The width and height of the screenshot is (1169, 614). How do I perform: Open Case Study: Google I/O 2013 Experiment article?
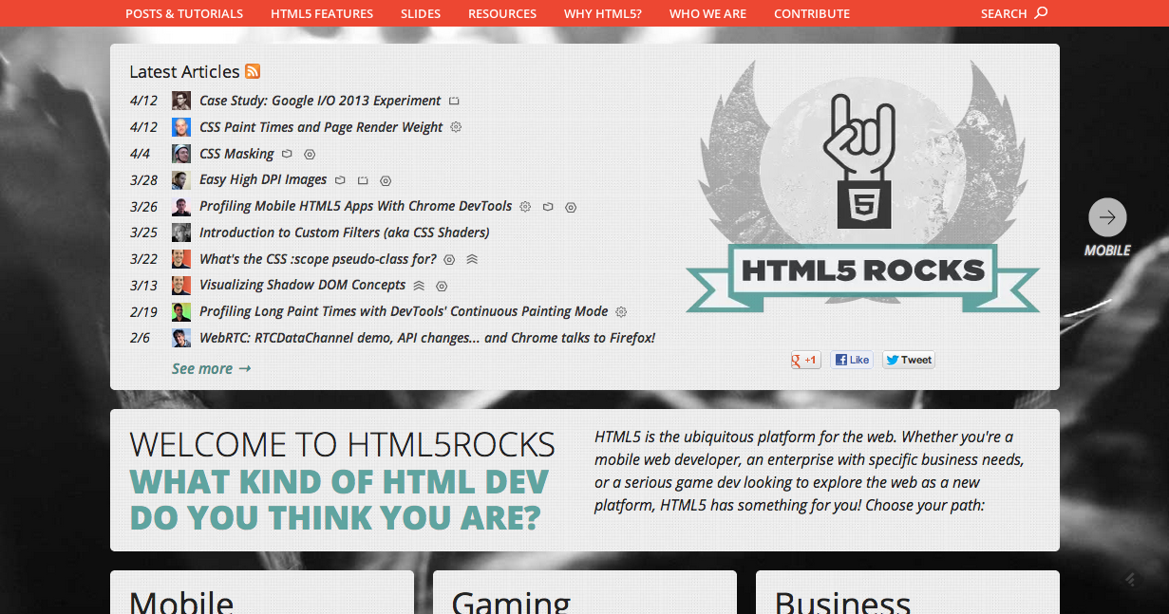pos(320,101)
